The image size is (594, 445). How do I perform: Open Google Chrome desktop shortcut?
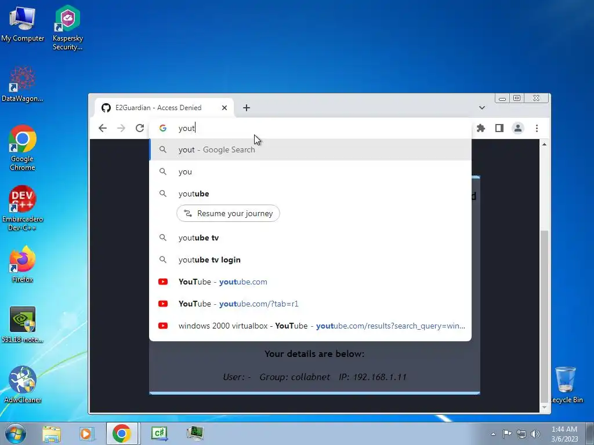click(23, 148)
